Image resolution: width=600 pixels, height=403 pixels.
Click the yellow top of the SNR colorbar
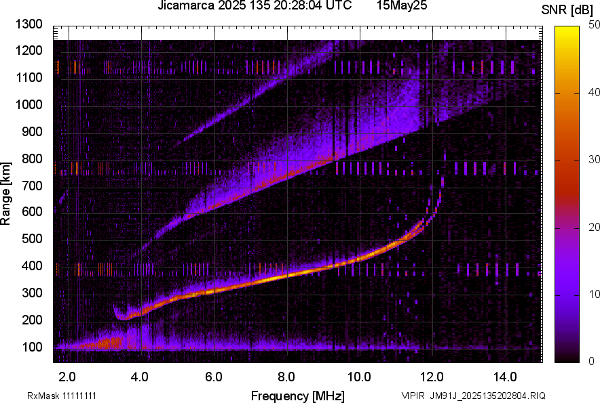[x=567, y=30]
